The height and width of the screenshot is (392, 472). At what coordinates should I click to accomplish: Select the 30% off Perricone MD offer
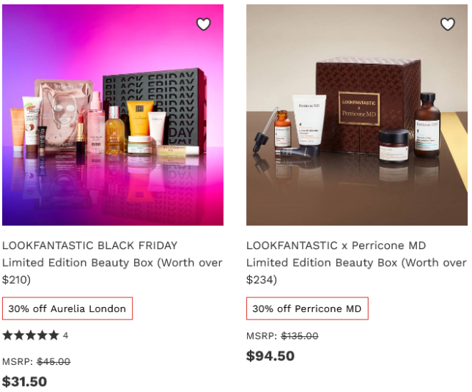tap(307, 308)
